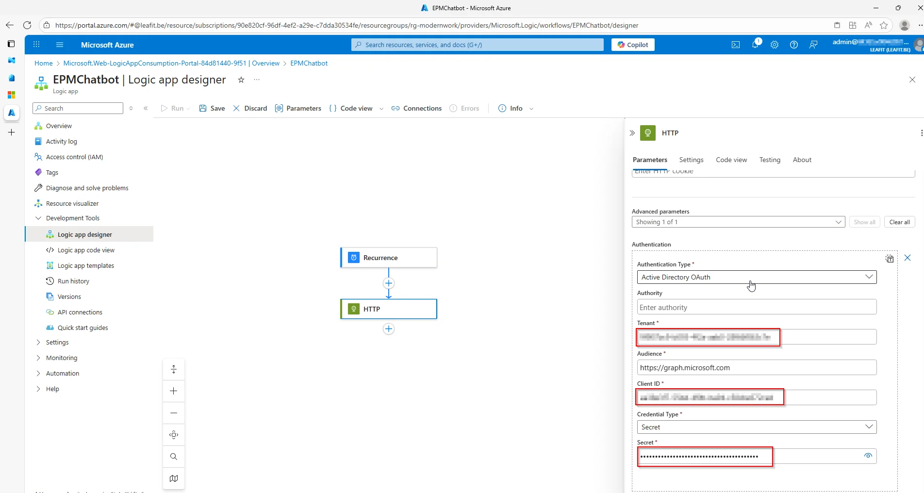Discard workflow changes
The height and width of the screenshot is (493, 924).
[250, 108]
